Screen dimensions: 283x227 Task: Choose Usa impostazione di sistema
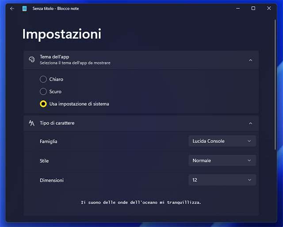pos(43,104)
